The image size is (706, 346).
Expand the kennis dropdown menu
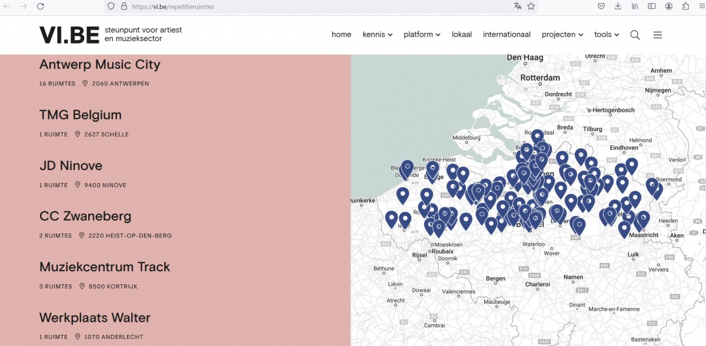[x=377, y=35]
